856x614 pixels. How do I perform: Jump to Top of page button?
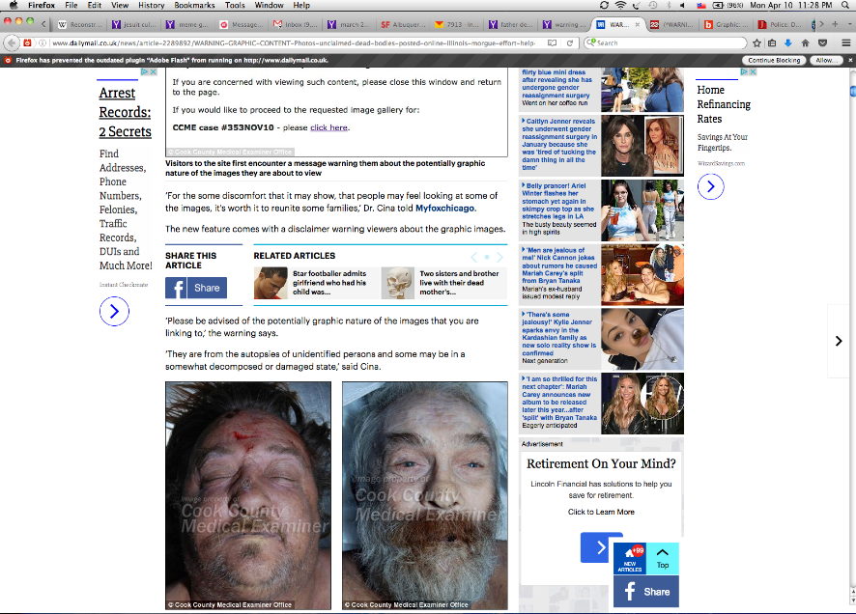[663, 558]
